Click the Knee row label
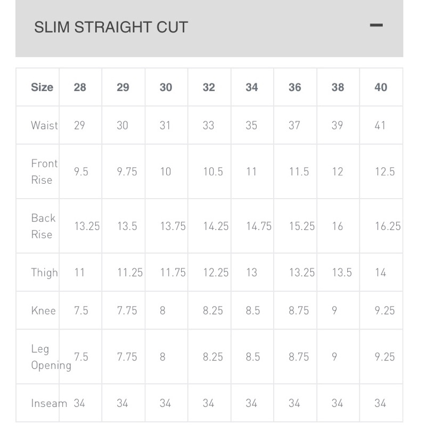This screenshot has width=426, height=426. pos(43,310)
